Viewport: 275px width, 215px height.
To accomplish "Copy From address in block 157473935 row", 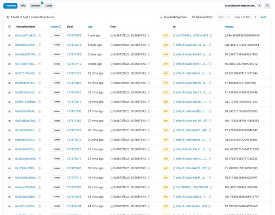I will pyautogui.click(x=149, y=36).
